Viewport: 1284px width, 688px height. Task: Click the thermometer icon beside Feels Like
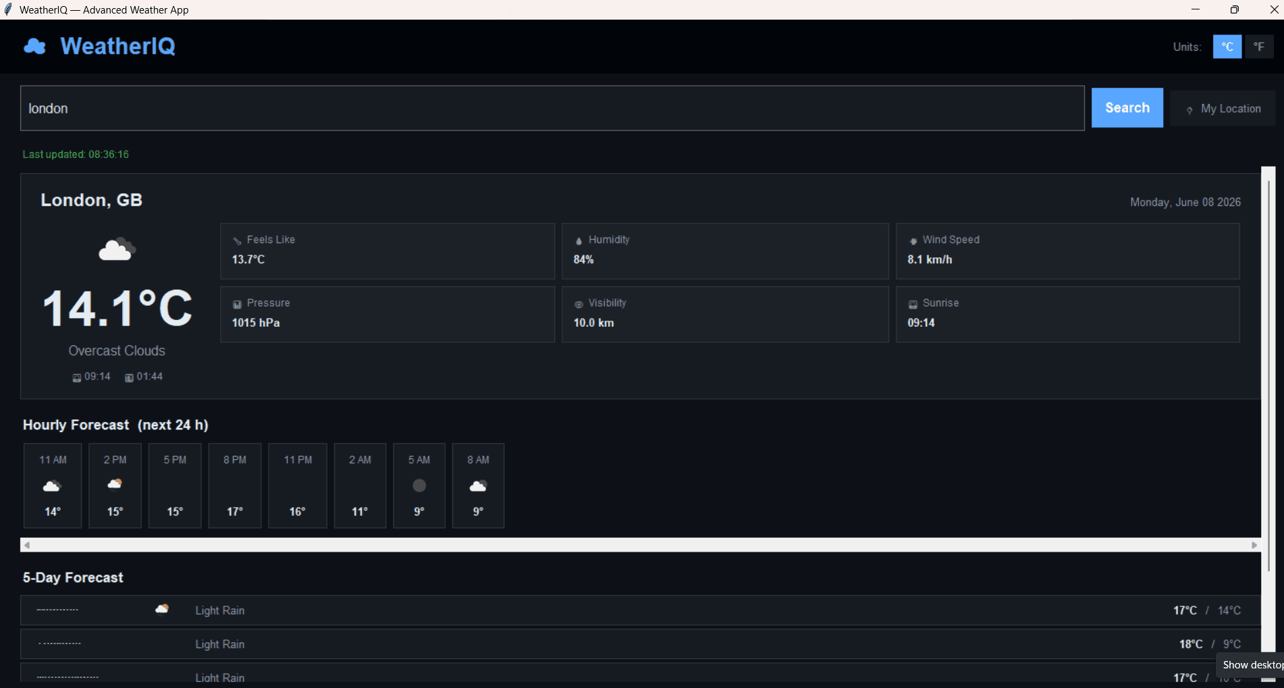click(237, 241)
